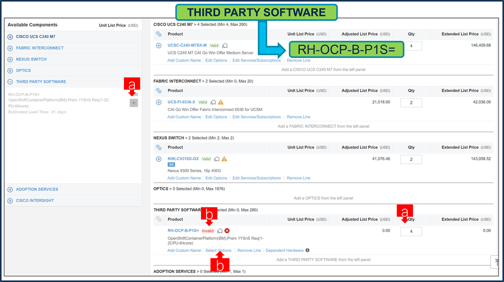Open the UCSC-C240-M7SX-M product link
Image resolution: width=504 pixels, height=282 pixels.
187,45
